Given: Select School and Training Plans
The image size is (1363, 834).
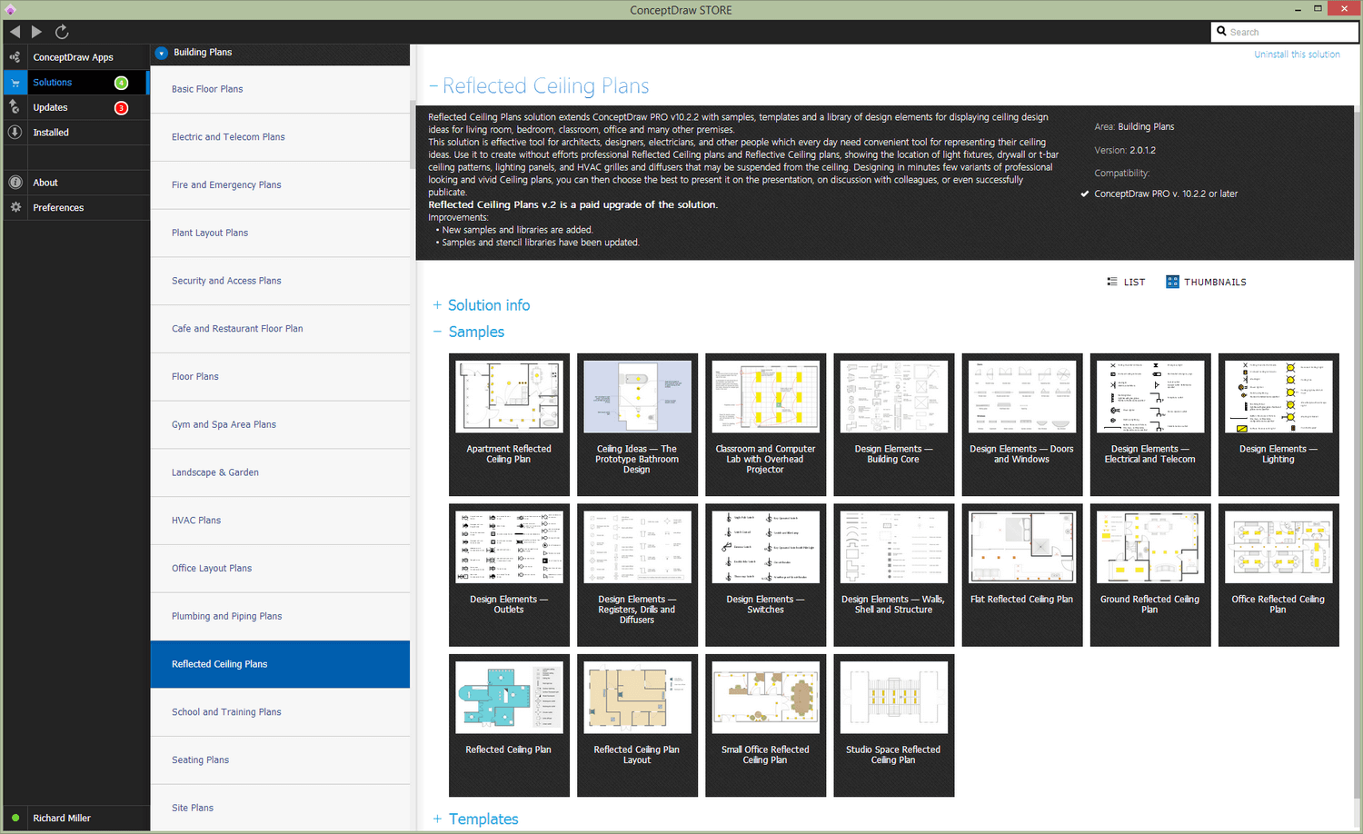Looking at the screenshot, I should point(280,712).
